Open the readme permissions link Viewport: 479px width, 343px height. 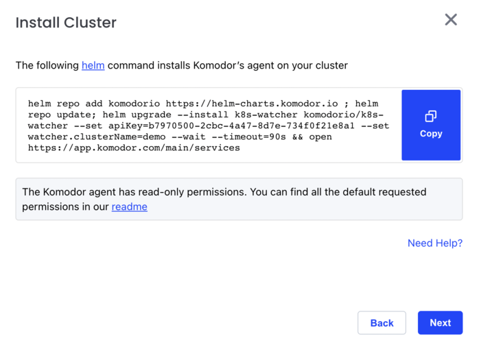pos(130,206)
